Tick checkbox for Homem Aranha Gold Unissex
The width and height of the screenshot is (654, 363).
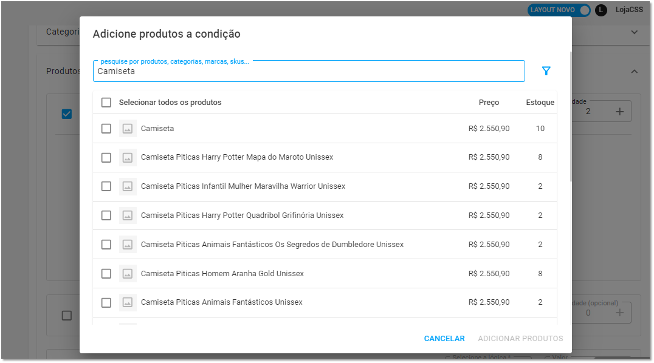[x=106, y=273]
